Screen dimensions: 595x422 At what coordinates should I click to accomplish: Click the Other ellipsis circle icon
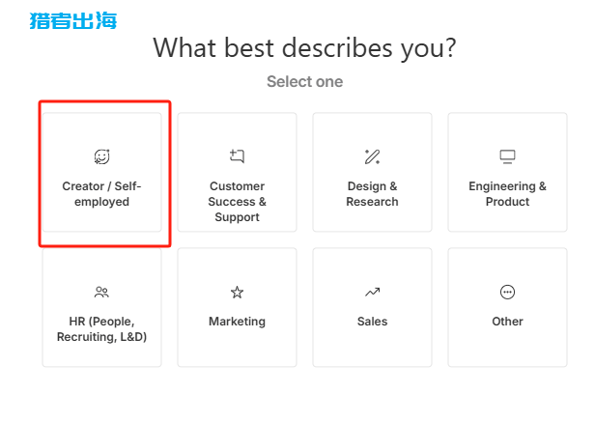point(507,292)
